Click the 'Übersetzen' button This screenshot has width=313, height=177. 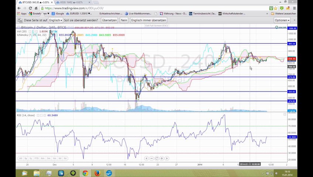109,20
